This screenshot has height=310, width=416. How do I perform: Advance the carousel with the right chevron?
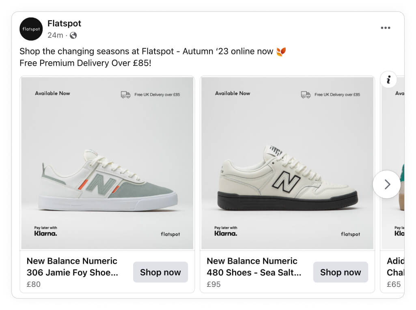point(387,185)
